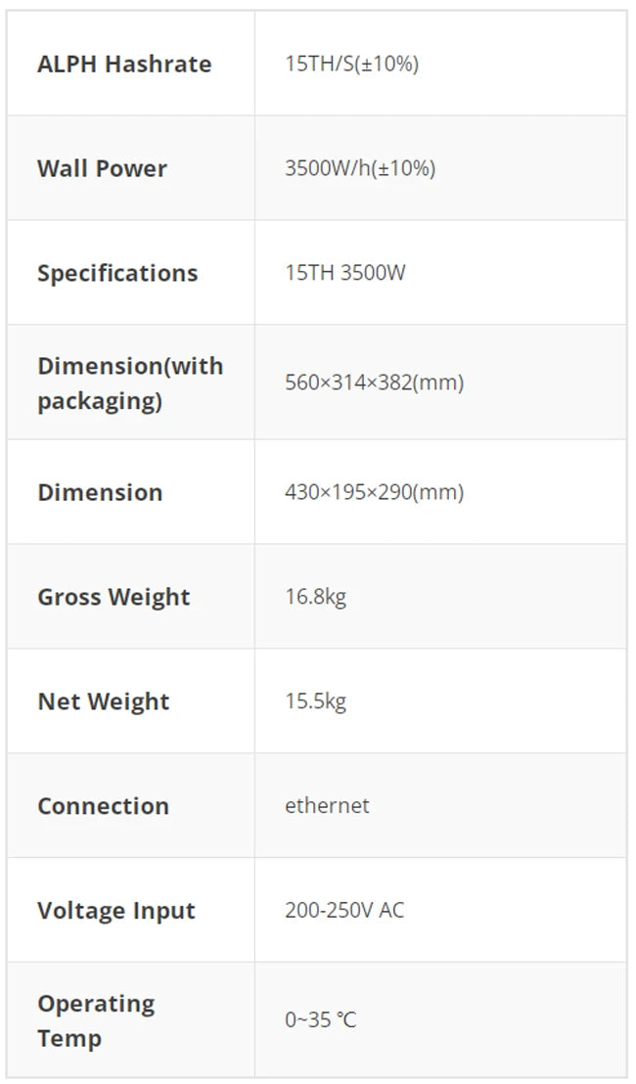This screenshot has height=1084, width=636.
Task: Select the 15TH/S(±10%) hashrate value
Action: (351, 65)
